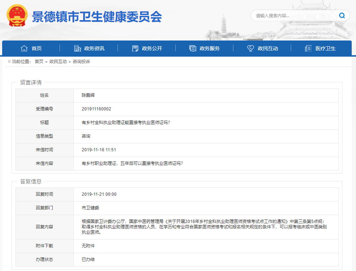Image resolution: width=356 pixels, height=271 pixels.
Task: Click the icon beside 政务服务
Action: [x=193, y=48]
